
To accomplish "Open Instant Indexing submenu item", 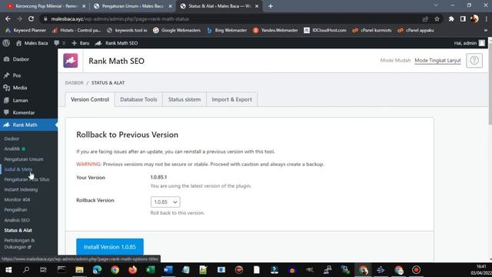I will (x=21, y=190).
